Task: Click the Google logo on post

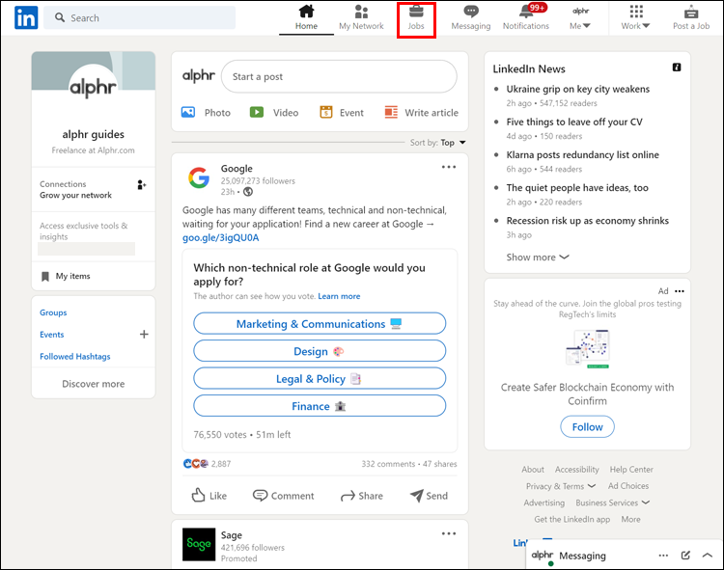Action: point(199,178)
